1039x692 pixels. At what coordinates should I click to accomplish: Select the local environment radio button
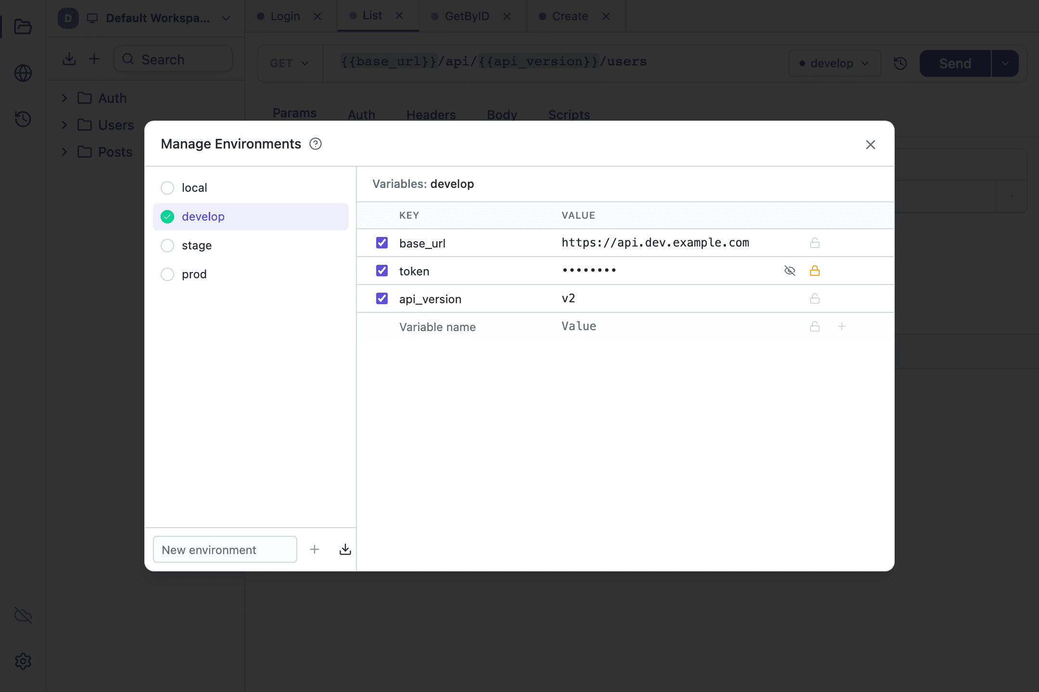coord(167,188)
